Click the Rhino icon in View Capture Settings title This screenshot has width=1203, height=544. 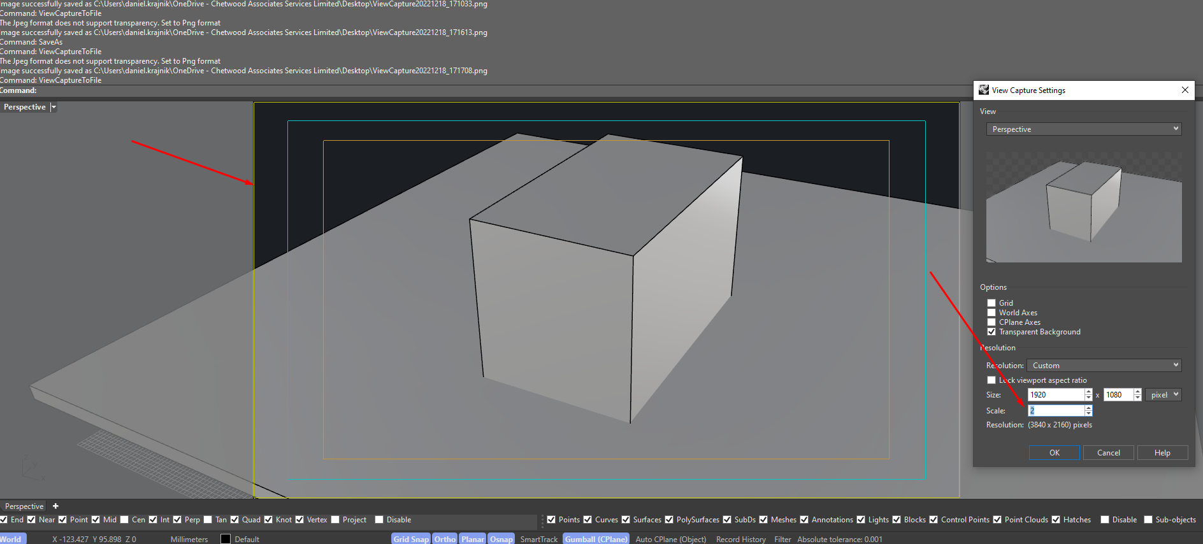[x=984, y=90]
